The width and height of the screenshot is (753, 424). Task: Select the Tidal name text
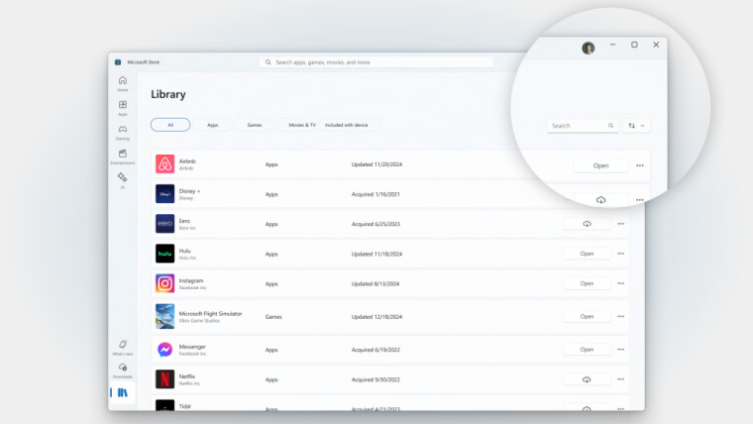point(185,406)
